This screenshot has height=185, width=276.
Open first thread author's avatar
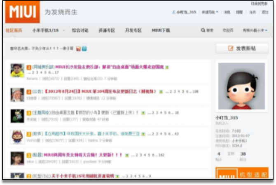point(17,70)
